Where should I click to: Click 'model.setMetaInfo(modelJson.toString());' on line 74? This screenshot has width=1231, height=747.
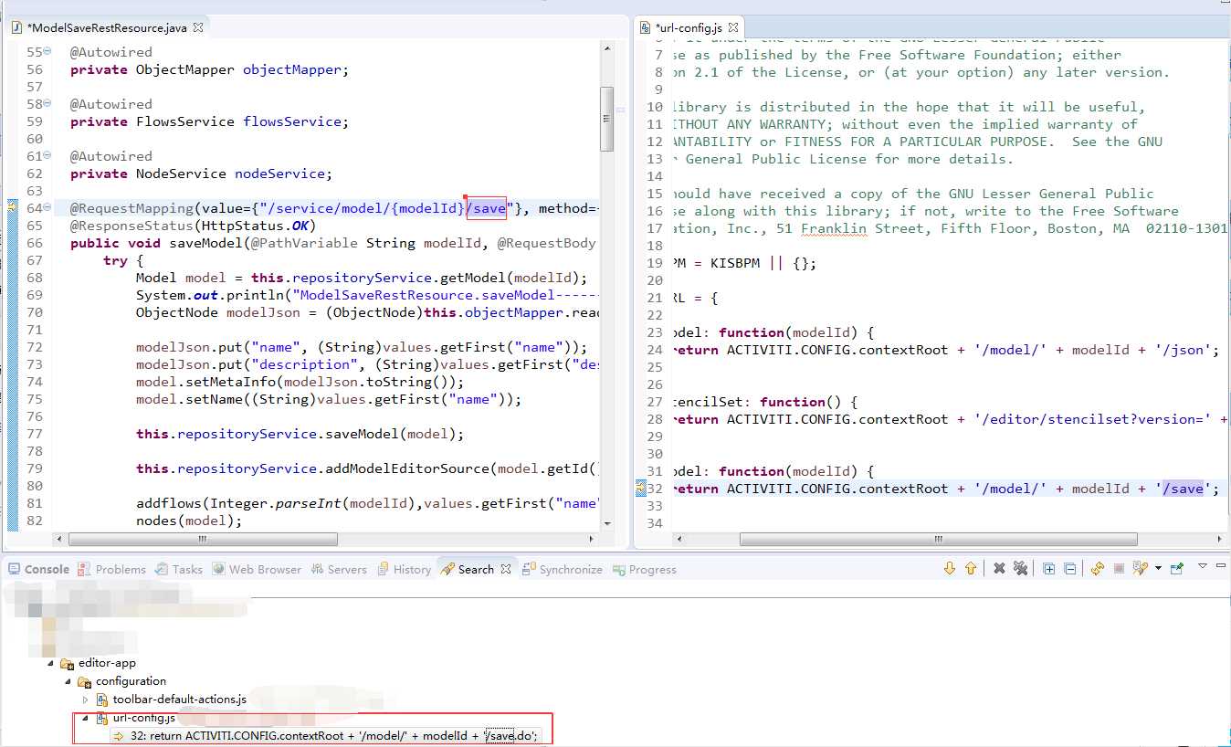click(x=300, y=382)
